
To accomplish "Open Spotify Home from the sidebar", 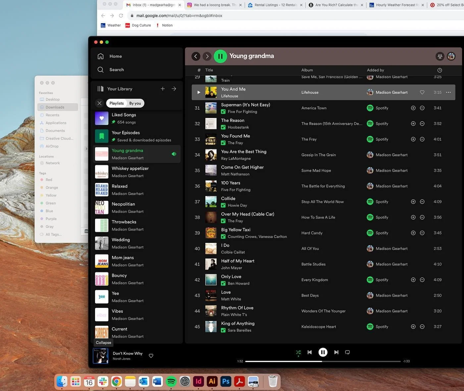I will [x=110, y=56].
